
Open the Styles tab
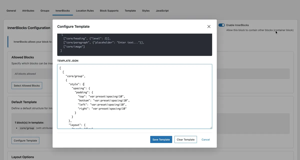(x=146, y=11)
